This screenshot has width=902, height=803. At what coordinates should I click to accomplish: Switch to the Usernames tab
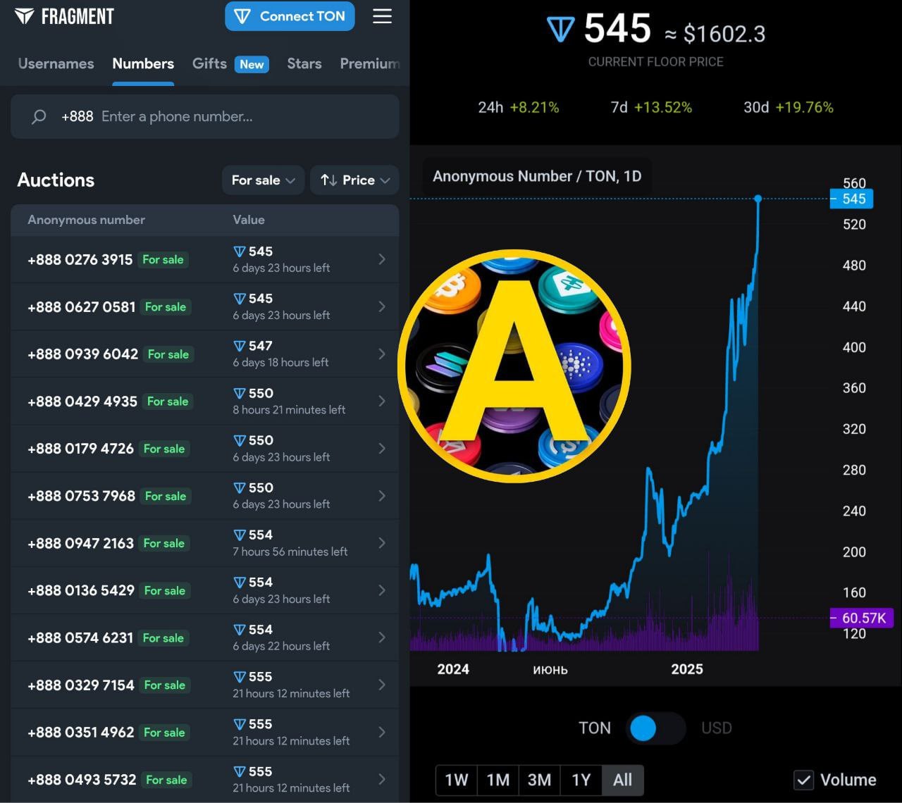coord(56,63)
